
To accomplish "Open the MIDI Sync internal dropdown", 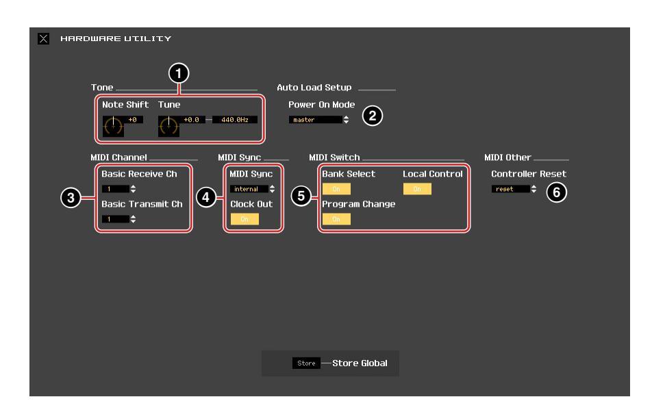I will [249, 189].
